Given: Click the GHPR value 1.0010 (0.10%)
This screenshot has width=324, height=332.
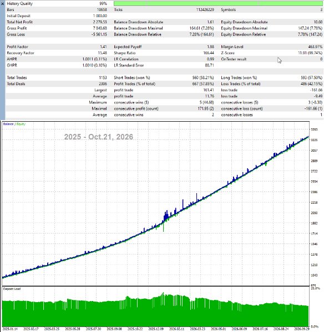Looking at the screenshot, I should click(x=95, y=65).
